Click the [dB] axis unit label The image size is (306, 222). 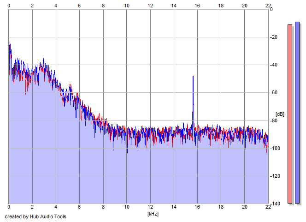pos(280,114)
